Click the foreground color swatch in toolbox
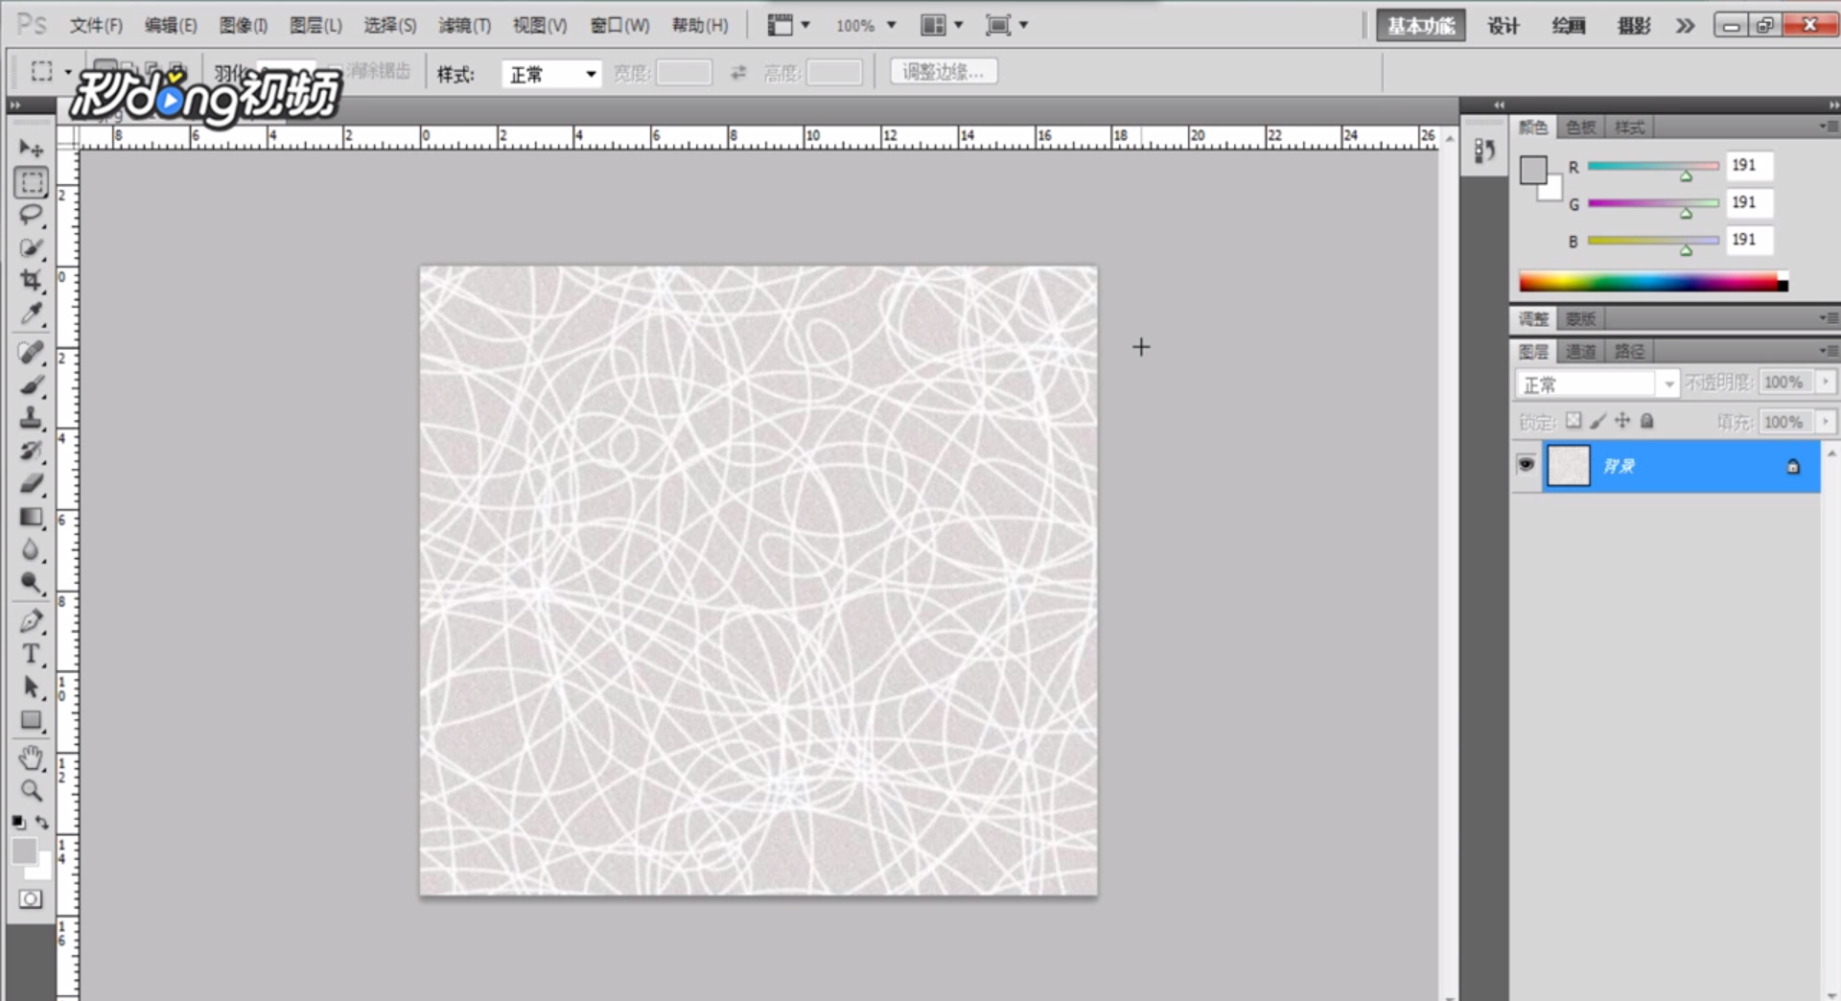 point(24,850)
